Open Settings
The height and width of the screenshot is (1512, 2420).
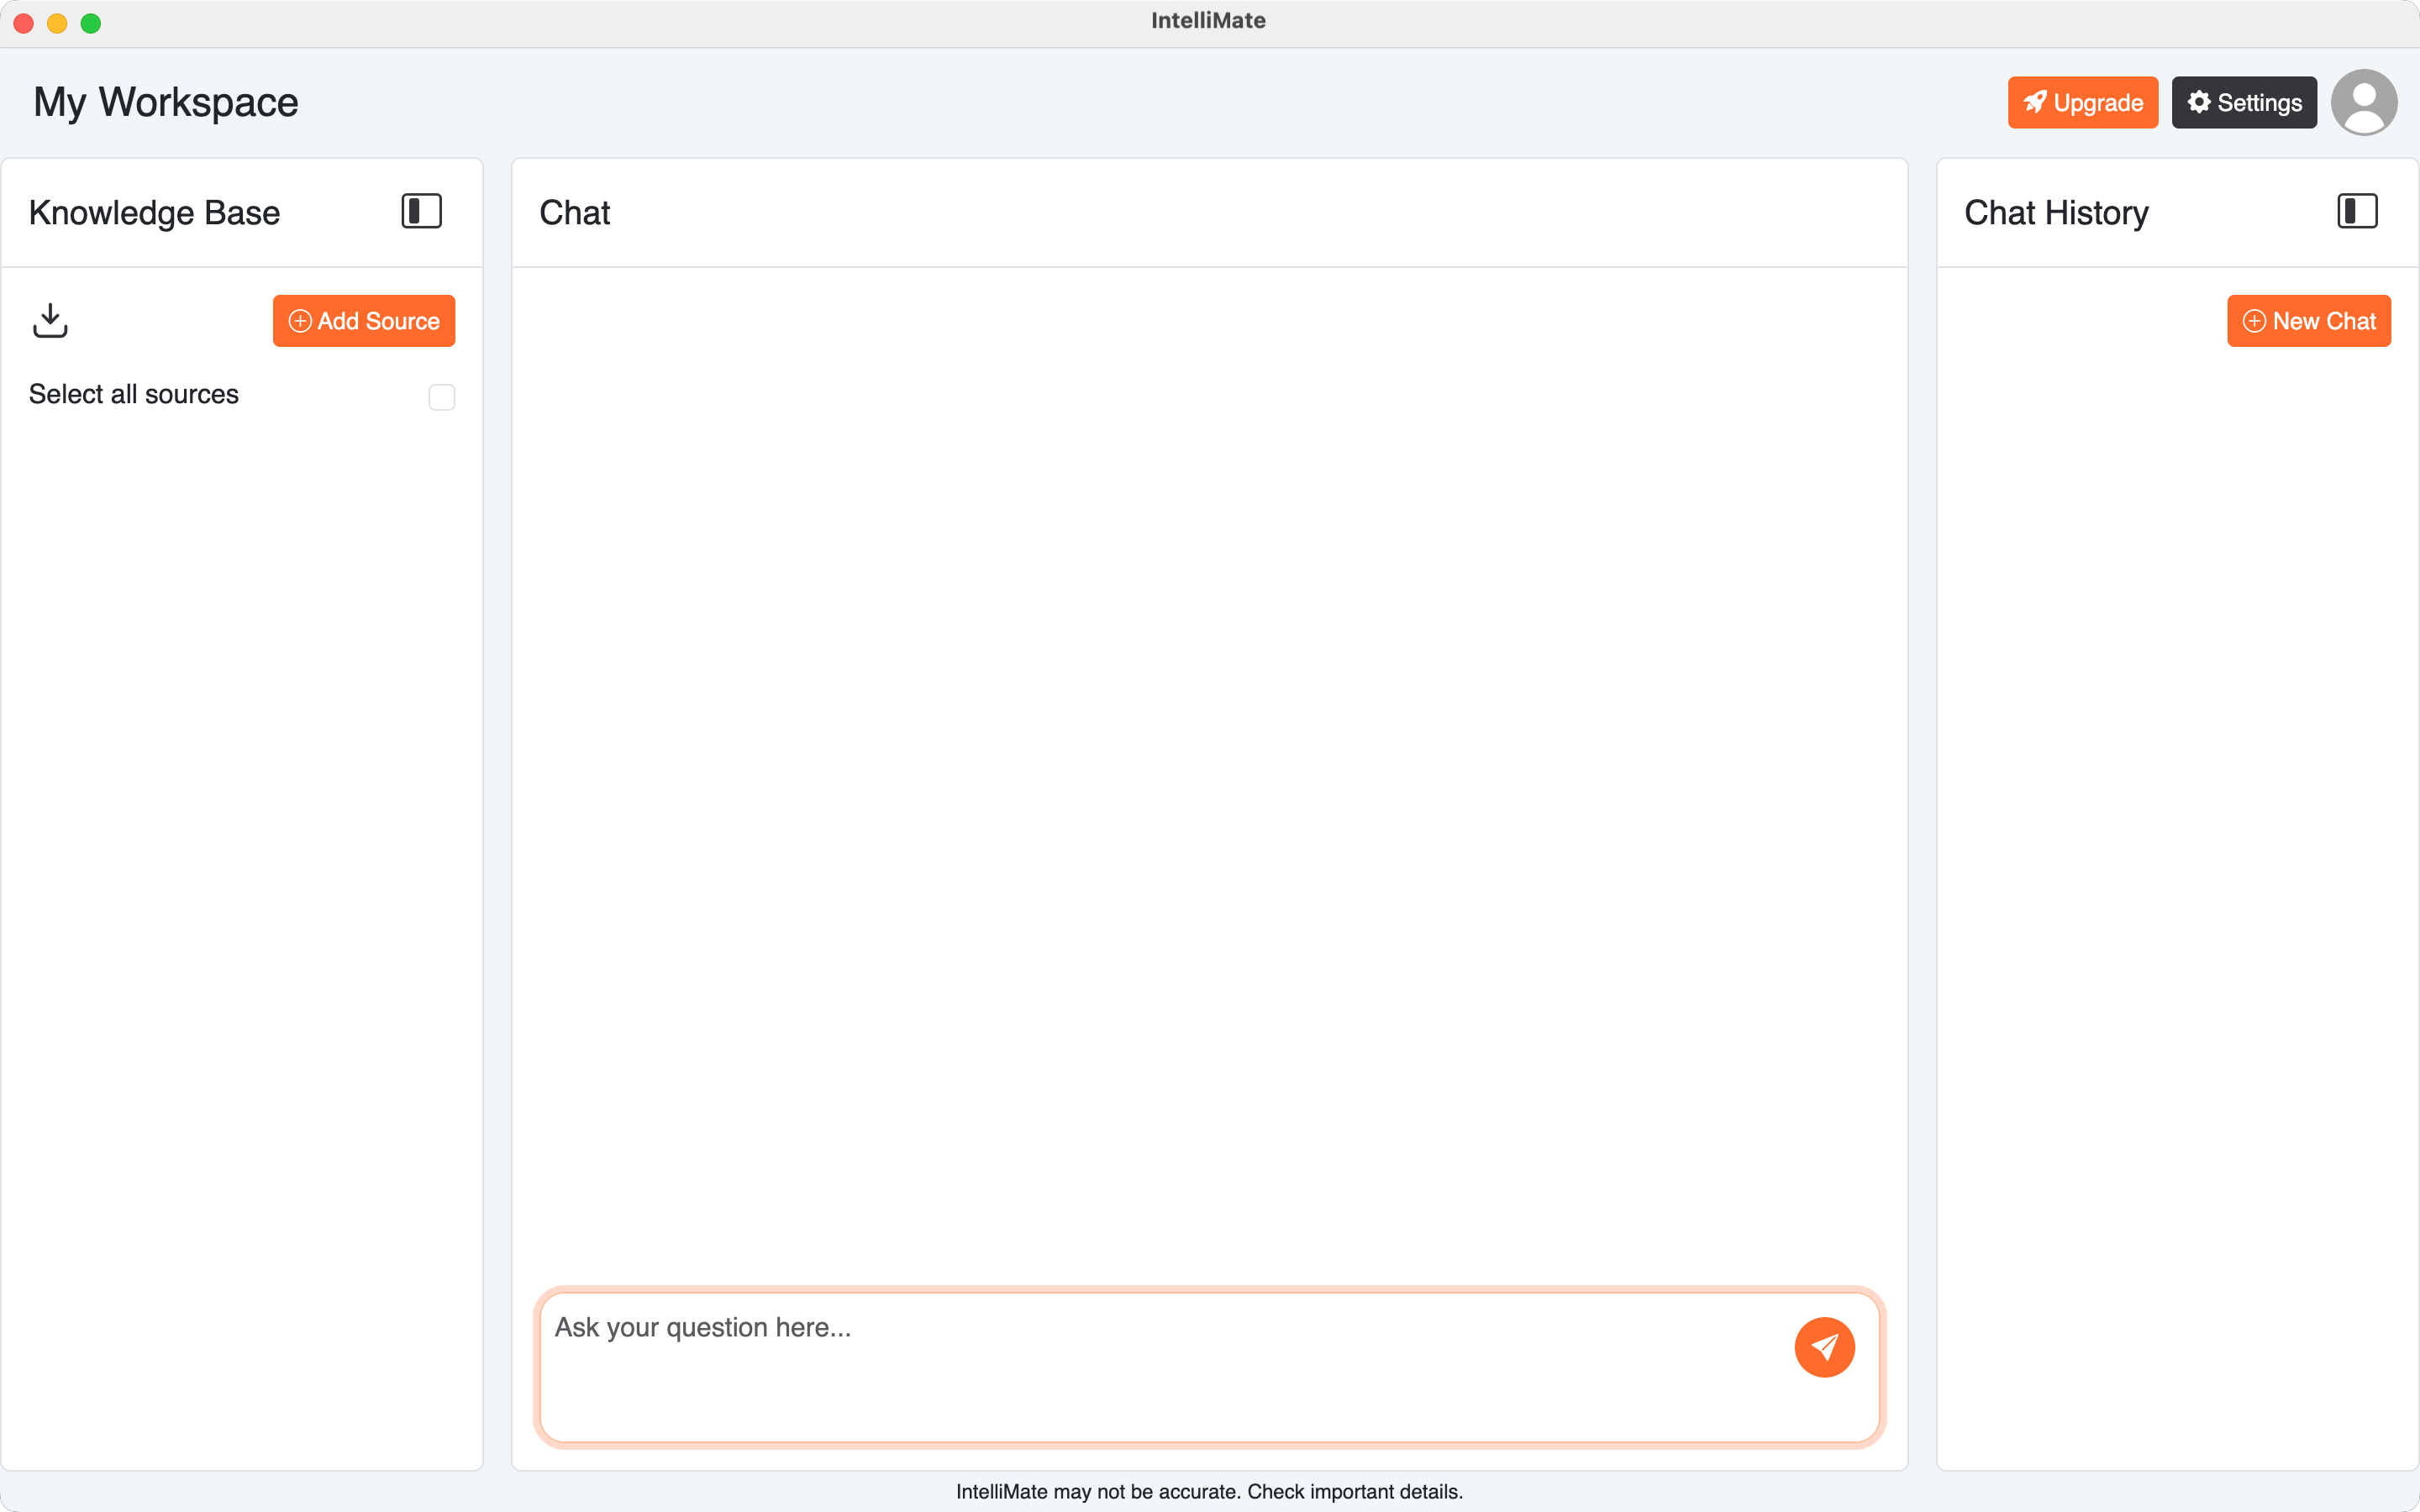2243,101
